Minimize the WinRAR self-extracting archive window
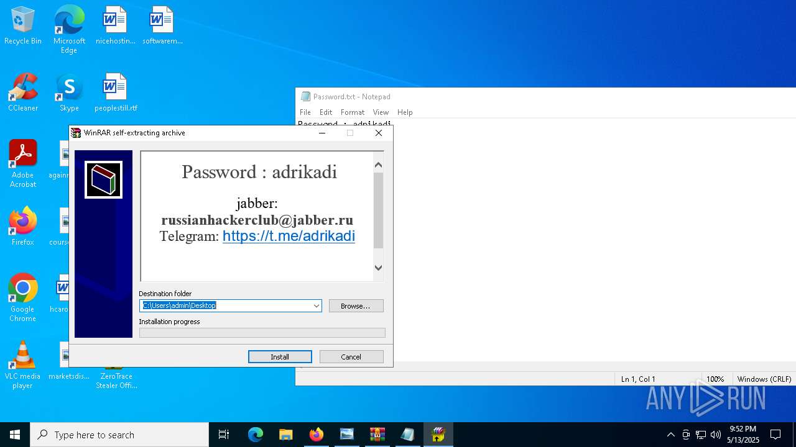 (322, 133)
